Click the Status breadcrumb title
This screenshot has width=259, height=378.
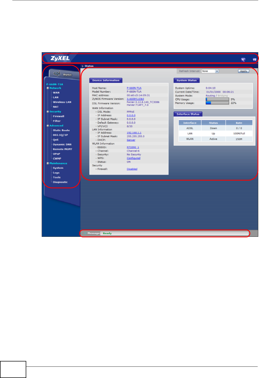pos(89,66)
